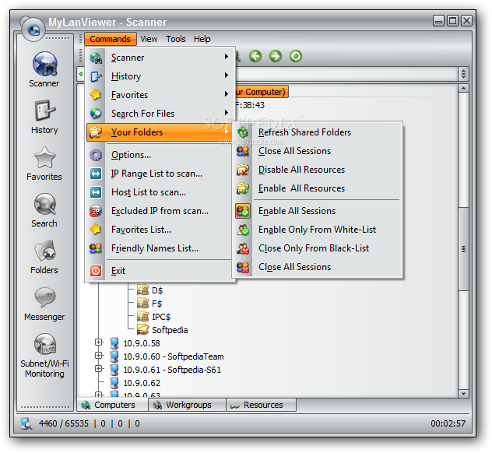Screen dimensions: 492x453
Task: Expand the 10.9.0.61 - Softpedia-S61 node
Action: click(x=99, y=369)
